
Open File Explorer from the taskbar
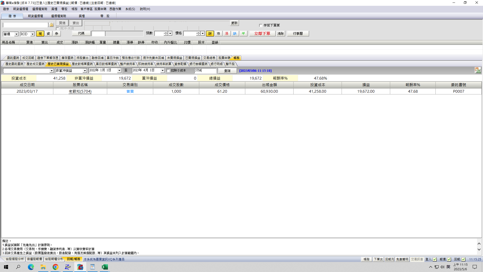pyautogui.click(x=43, y=267)
